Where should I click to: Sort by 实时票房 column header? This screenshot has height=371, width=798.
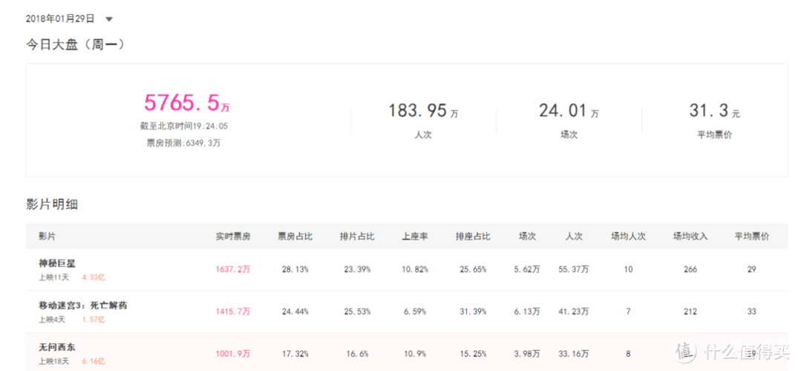pos(233,236)
